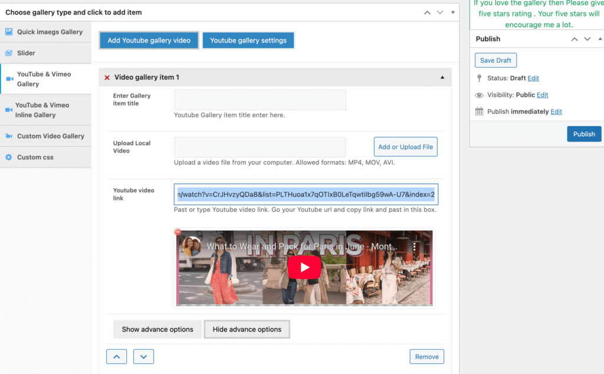Move gallery item up with arrow button
604x374 pixels.
click(x=116, y=356)
